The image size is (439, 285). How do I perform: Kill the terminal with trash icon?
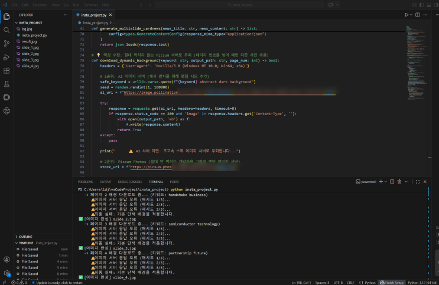tap(399, 182)
